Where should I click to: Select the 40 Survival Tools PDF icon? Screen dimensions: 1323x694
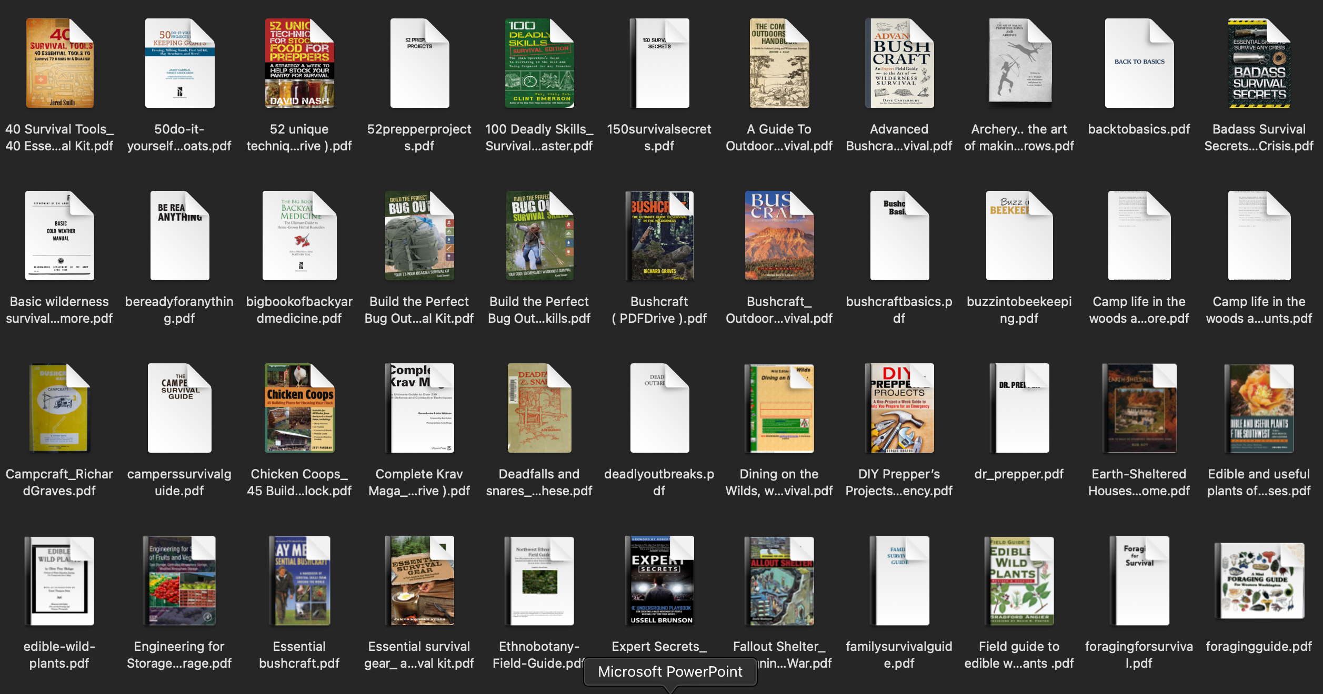pyautogui.click(x=59, y=63)
